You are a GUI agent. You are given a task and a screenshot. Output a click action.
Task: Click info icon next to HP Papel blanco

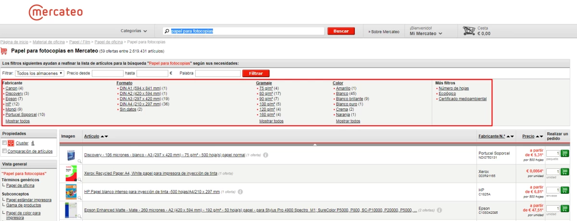coord(240,192)
